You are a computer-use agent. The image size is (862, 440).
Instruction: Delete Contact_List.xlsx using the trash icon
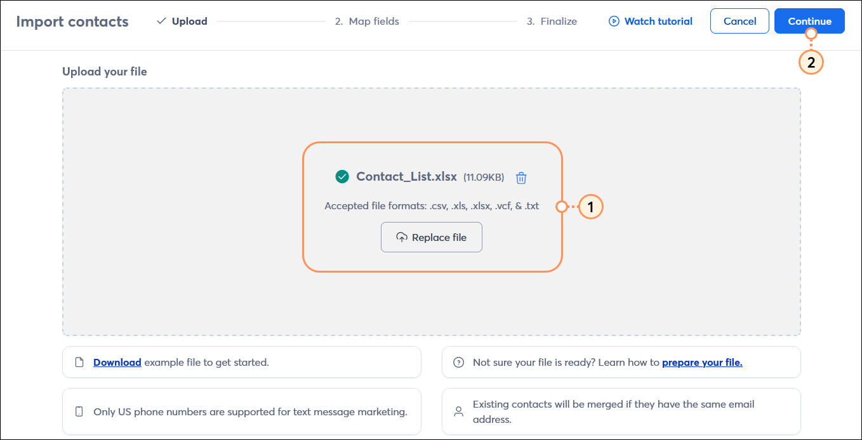click(521, 178)
